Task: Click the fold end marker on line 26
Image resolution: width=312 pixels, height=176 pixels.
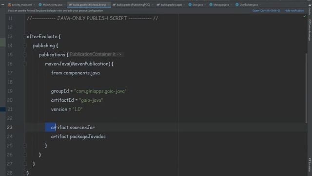Action: [25, 154]
